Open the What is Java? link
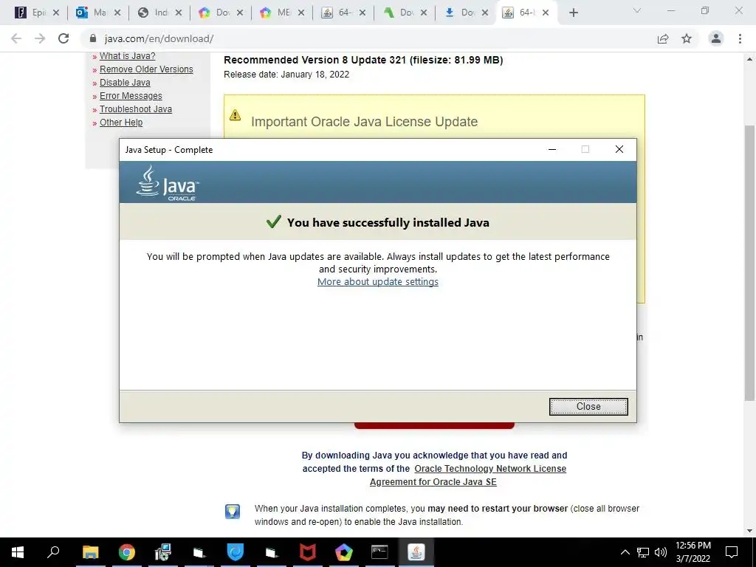The width and height of the screenshot is (756, 567). [x=127, y=56]
